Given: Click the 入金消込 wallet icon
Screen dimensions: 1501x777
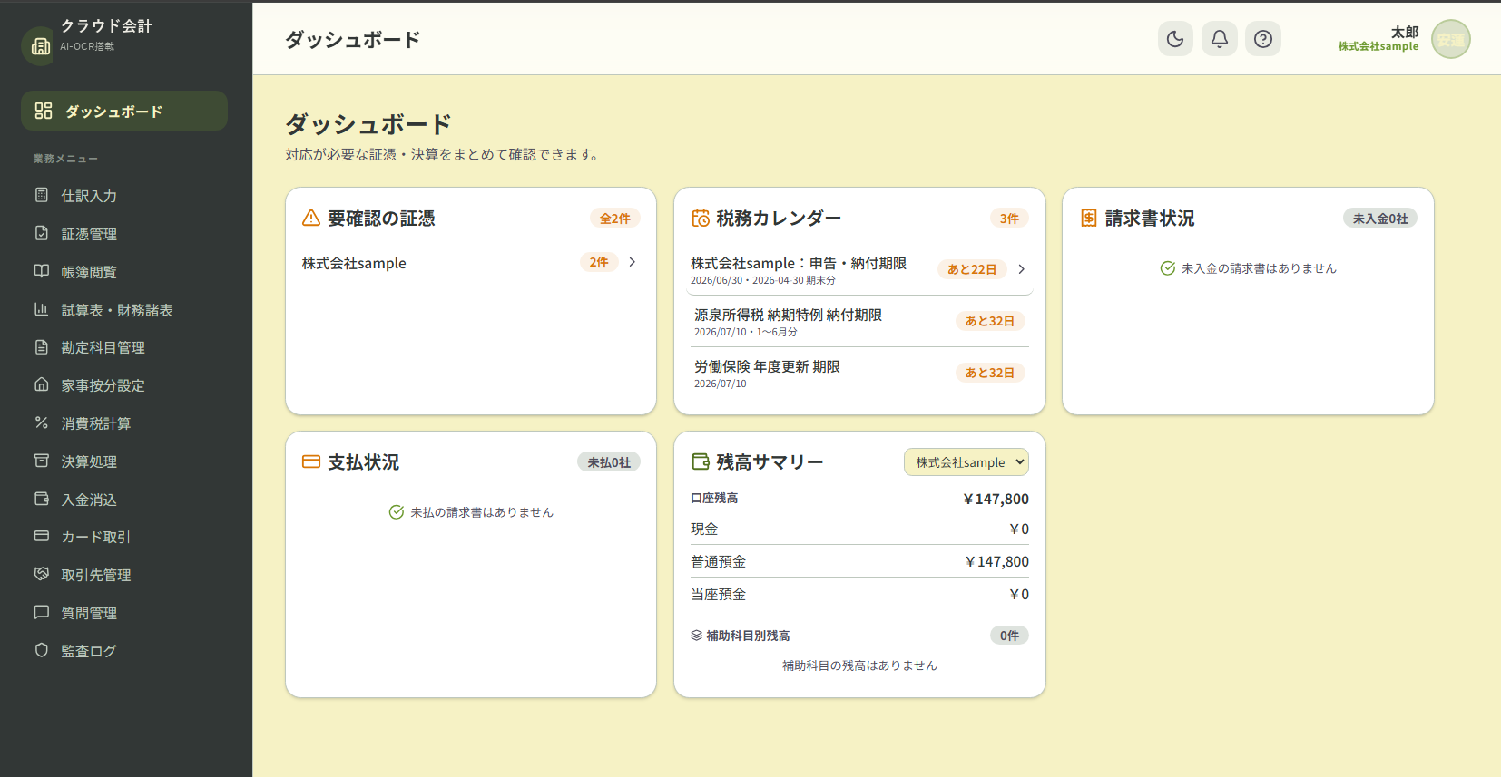Looking at the screenshot, I should (x=42, y=499).
